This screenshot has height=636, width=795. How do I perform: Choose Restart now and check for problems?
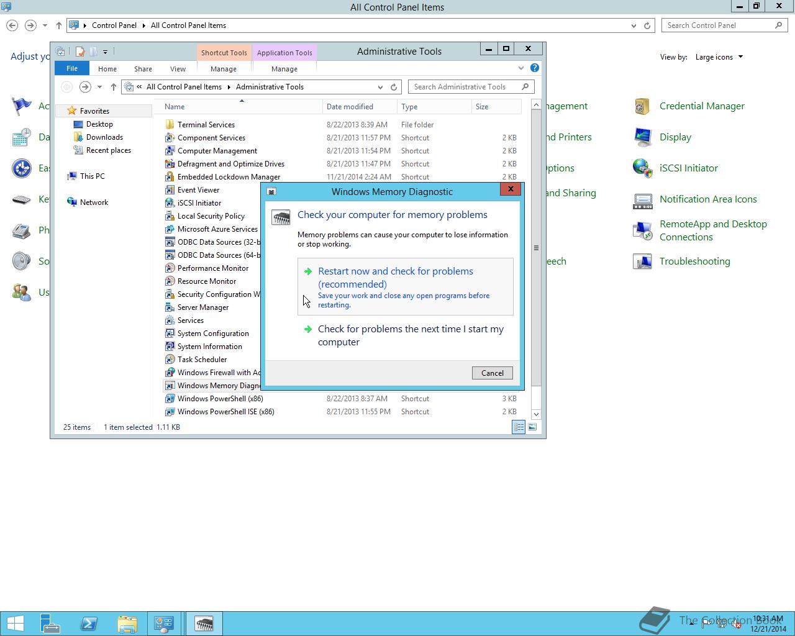point(405,287)
